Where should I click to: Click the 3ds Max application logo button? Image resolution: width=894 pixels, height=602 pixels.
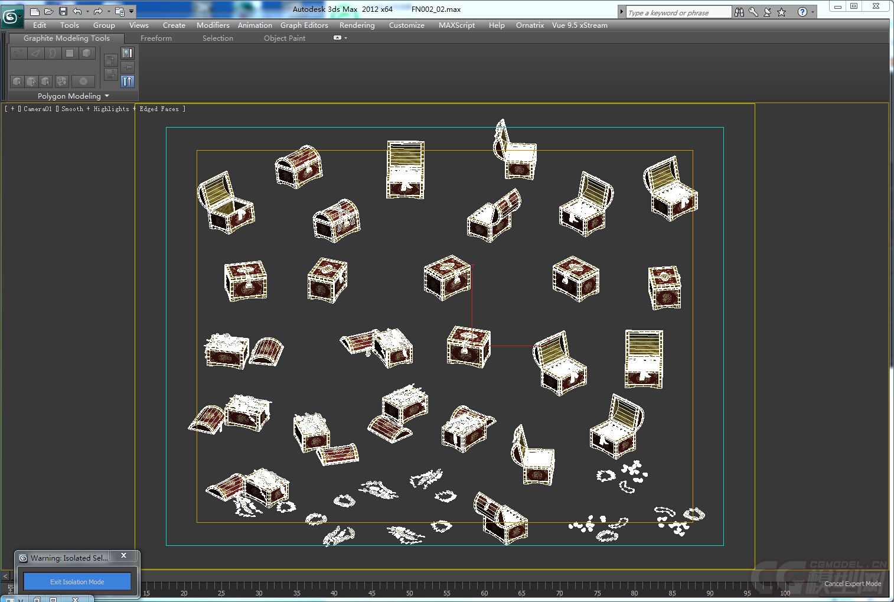coord(11,17)
